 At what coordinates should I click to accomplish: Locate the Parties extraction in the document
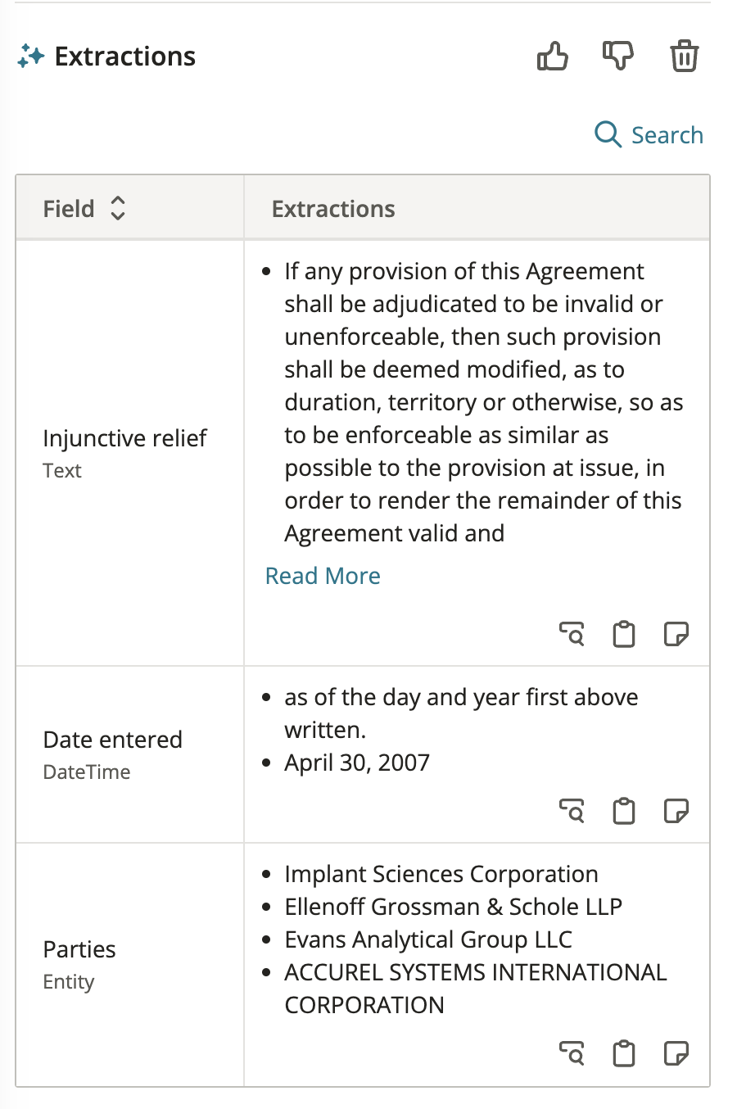[572, 1053]
